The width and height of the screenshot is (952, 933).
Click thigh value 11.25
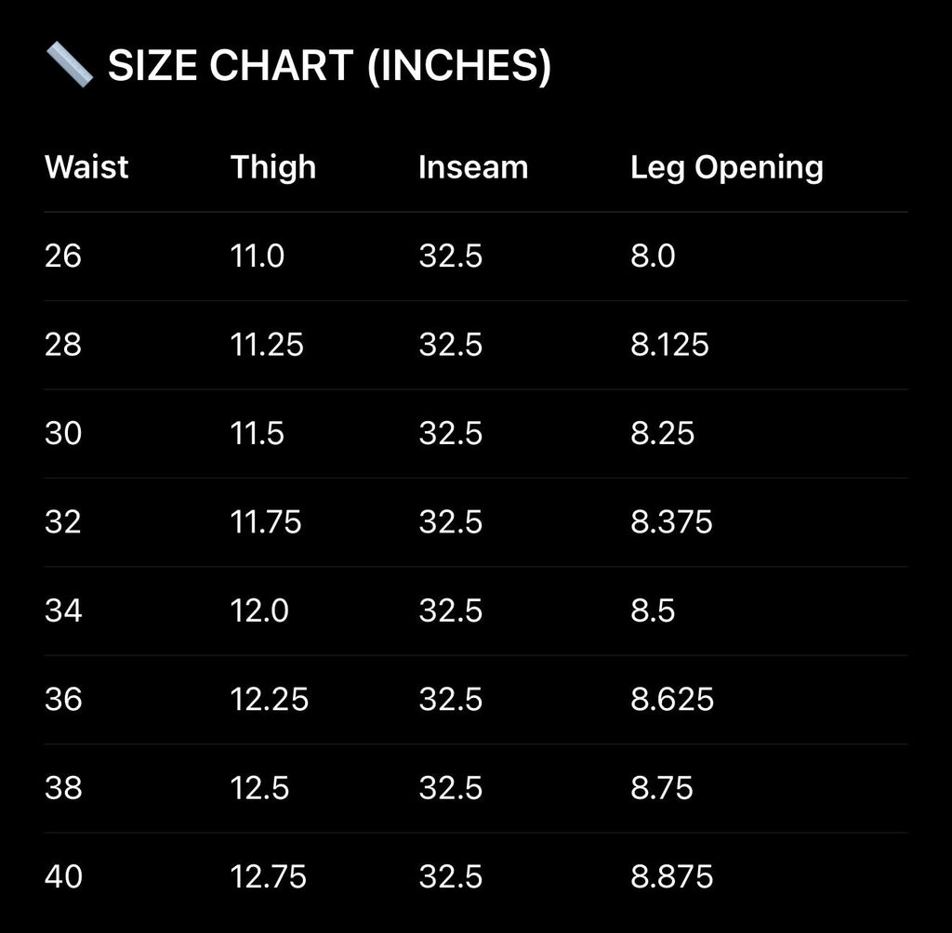(x=267, y=345)
